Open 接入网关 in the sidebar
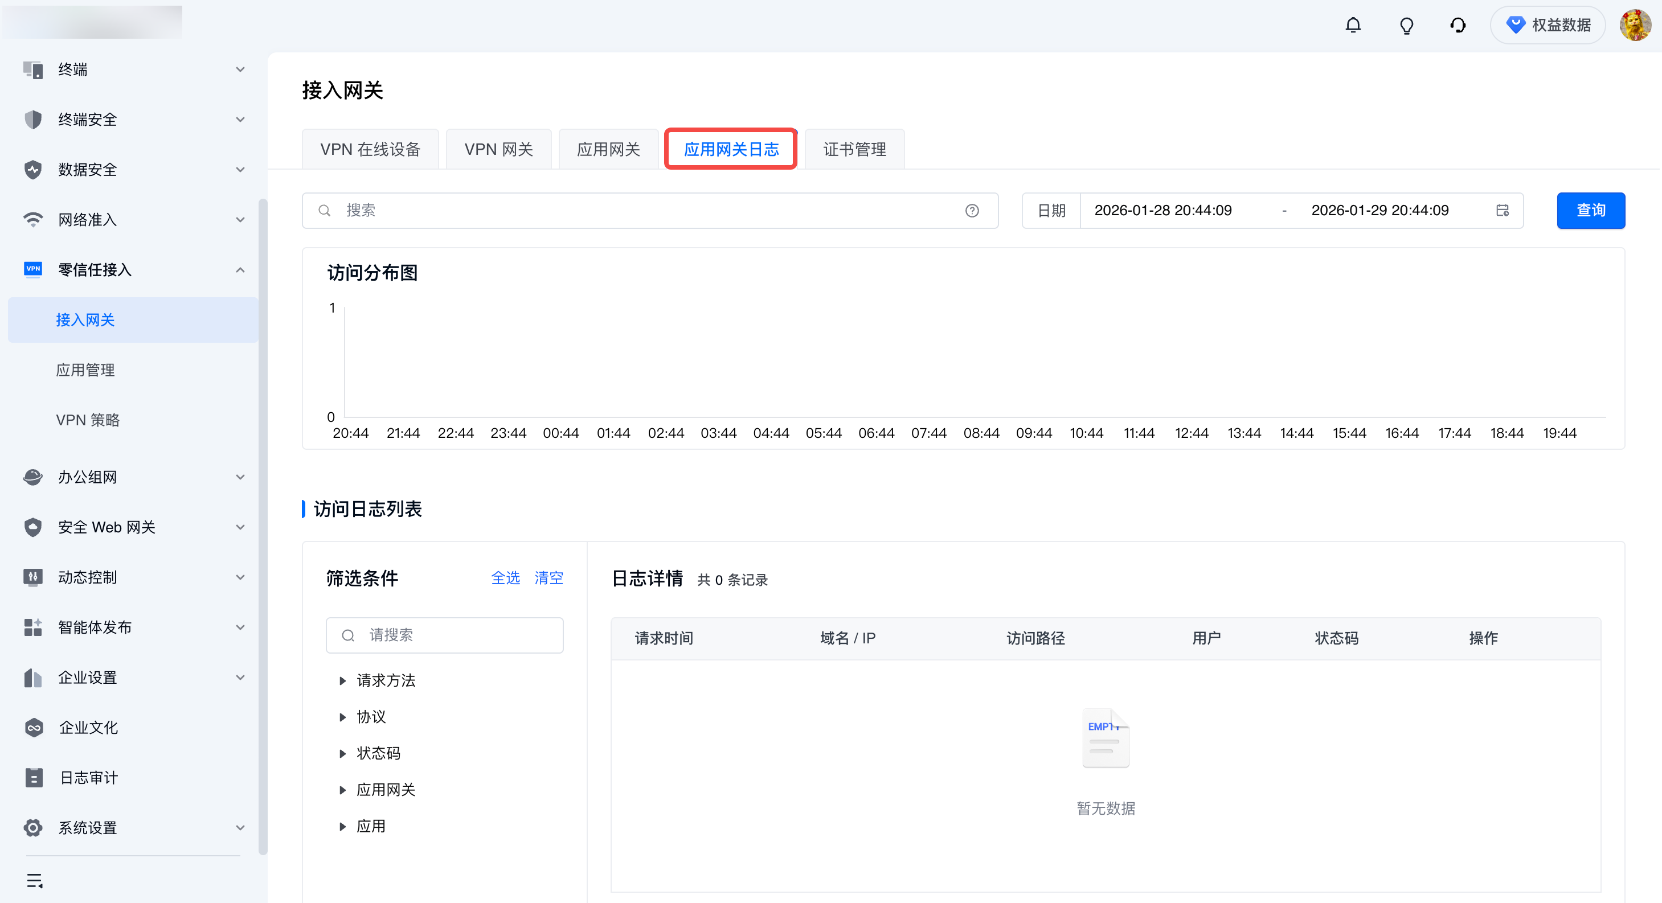The image size is (1662, 903). point(133,320)
